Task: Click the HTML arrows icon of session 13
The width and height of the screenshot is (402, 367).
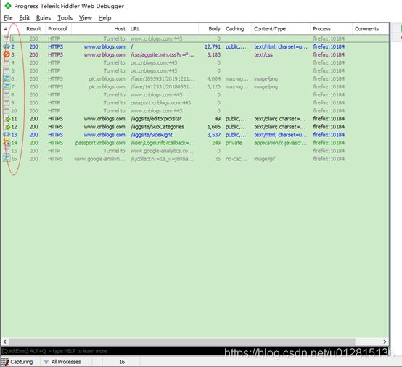Action: 7,135
